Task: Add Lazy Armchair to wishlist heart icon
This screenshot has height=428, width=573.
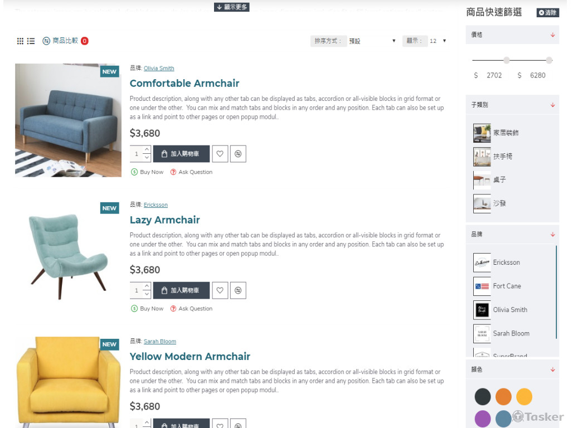Action: coord(220,290)
